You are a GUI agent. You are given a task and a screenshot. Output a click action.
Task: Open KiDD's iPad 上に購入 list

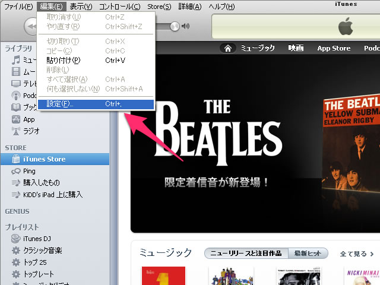click(x=53, y=195)
